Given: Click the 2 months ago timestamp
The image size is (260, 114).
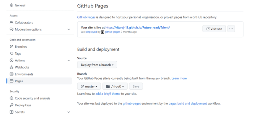Looking at the screenshot, I should click(129, 32).
